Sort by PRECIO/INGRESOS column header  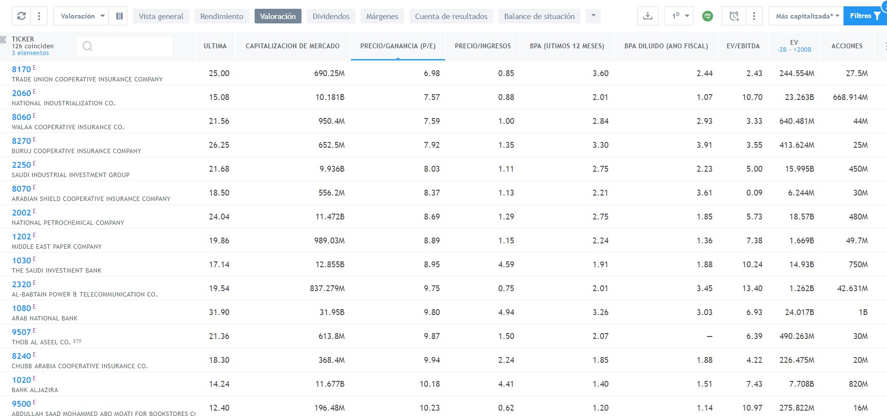483,46
